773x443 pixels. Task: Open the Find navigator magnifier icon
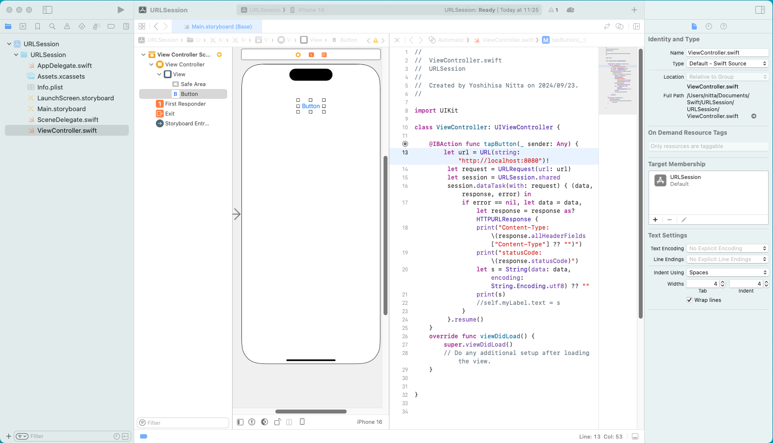(x=52, y=27)
